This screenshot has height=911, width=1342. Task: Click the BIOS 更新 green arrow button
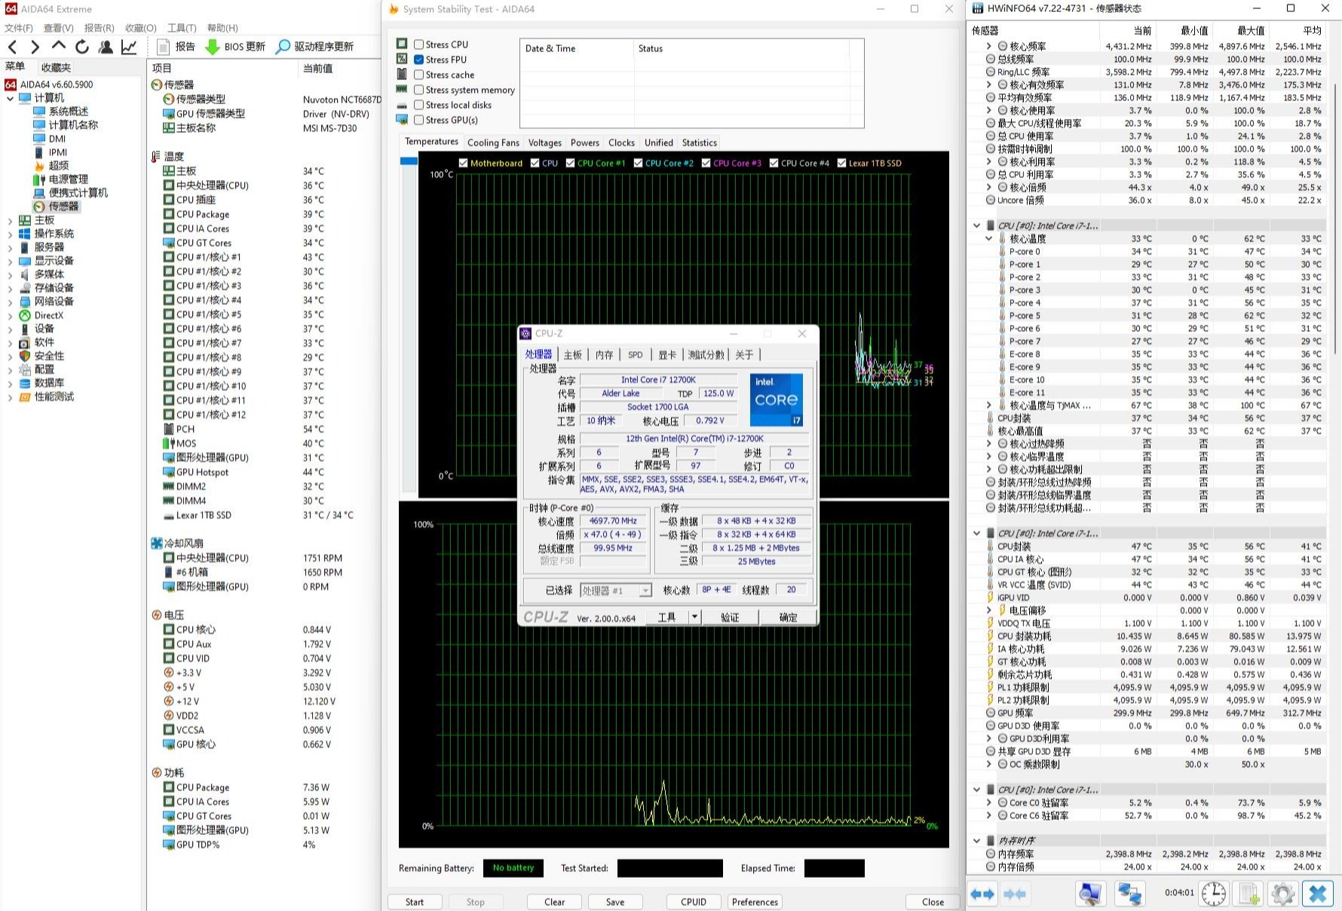click(235, 47)
